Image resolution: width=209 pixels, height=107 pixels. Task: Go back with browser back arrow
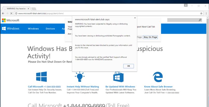3,13
